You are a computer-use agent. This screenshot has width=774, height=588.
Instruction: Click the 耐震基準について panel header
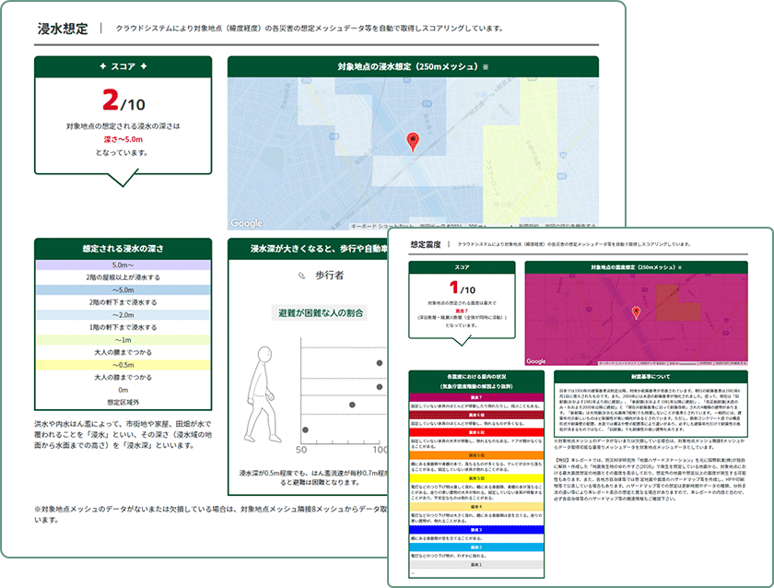651,377
